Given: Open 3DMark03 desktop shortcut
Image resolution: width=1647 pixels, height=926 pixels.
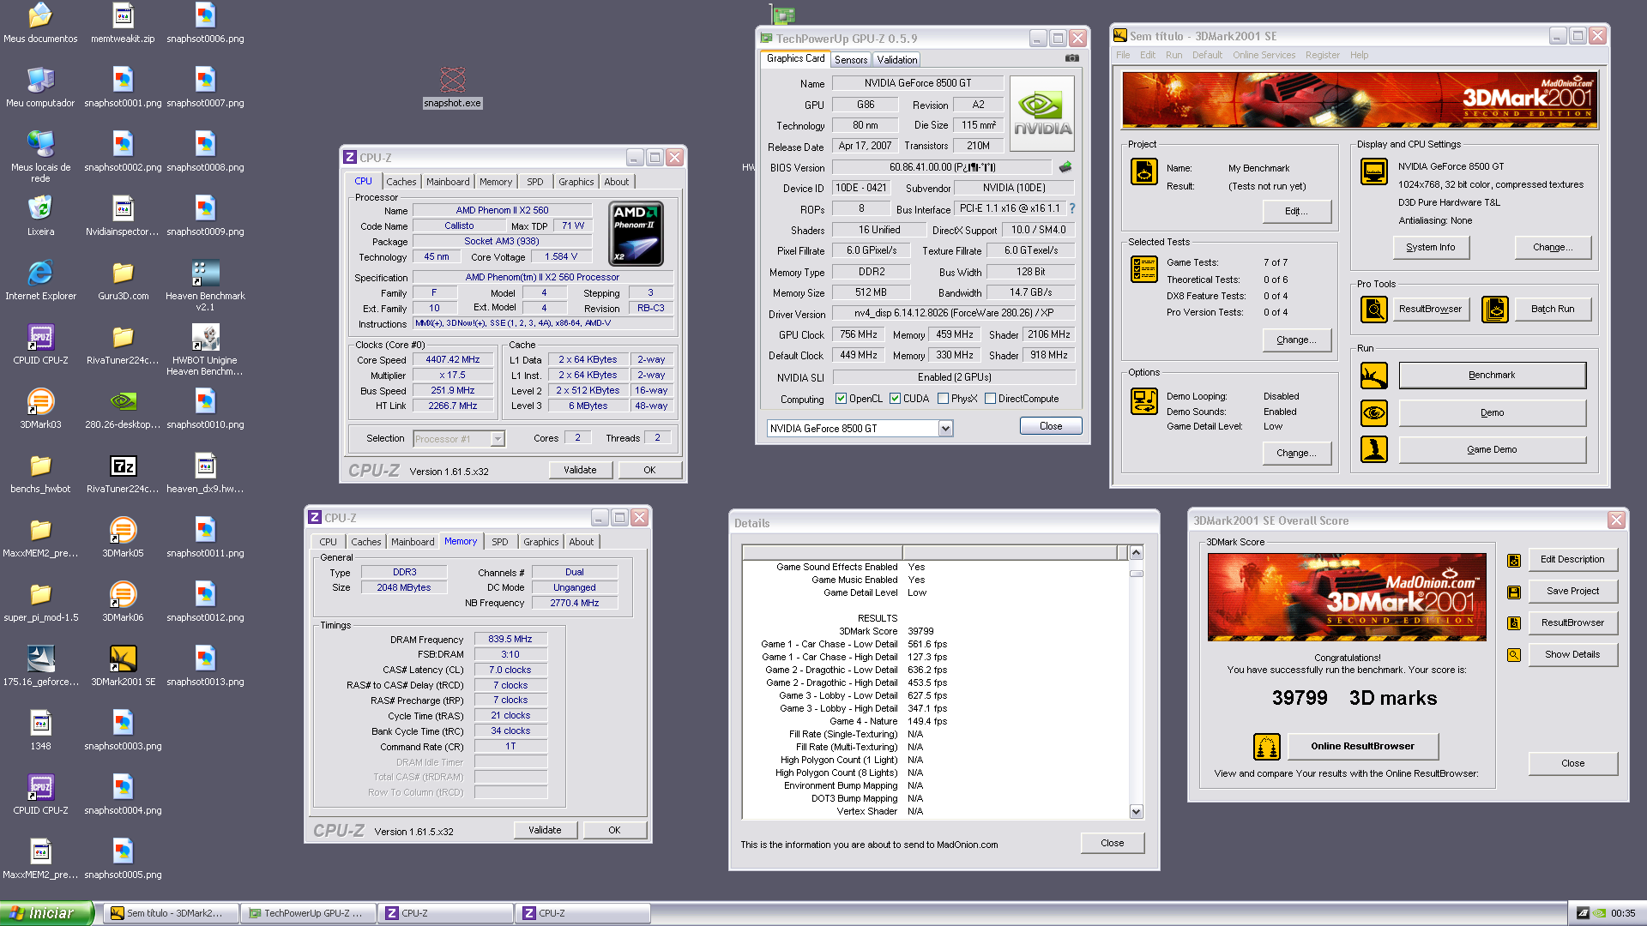Looking at the screenshot, I should 40,408.
